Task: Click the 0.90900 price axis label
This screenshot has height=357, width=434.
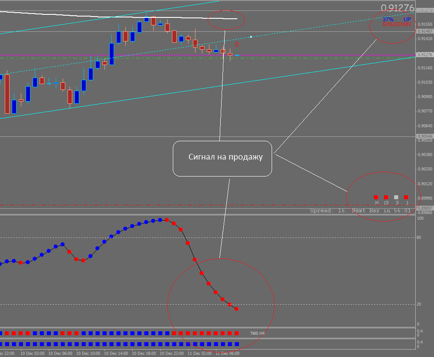Action: [424, 97]
